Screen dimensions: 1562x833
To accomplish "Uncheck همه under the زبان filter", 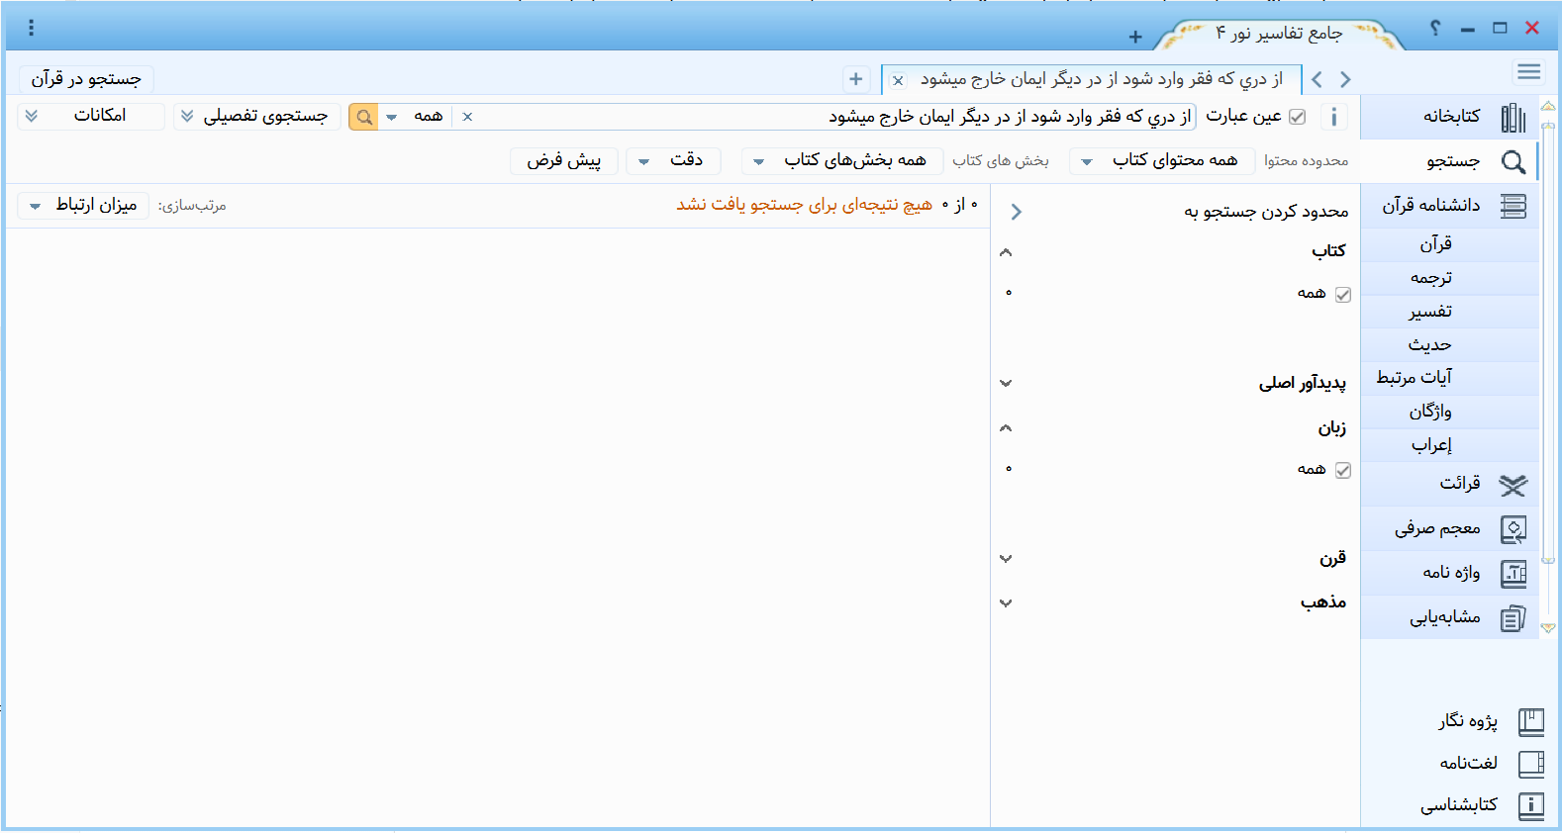I will click(1342, 471).
